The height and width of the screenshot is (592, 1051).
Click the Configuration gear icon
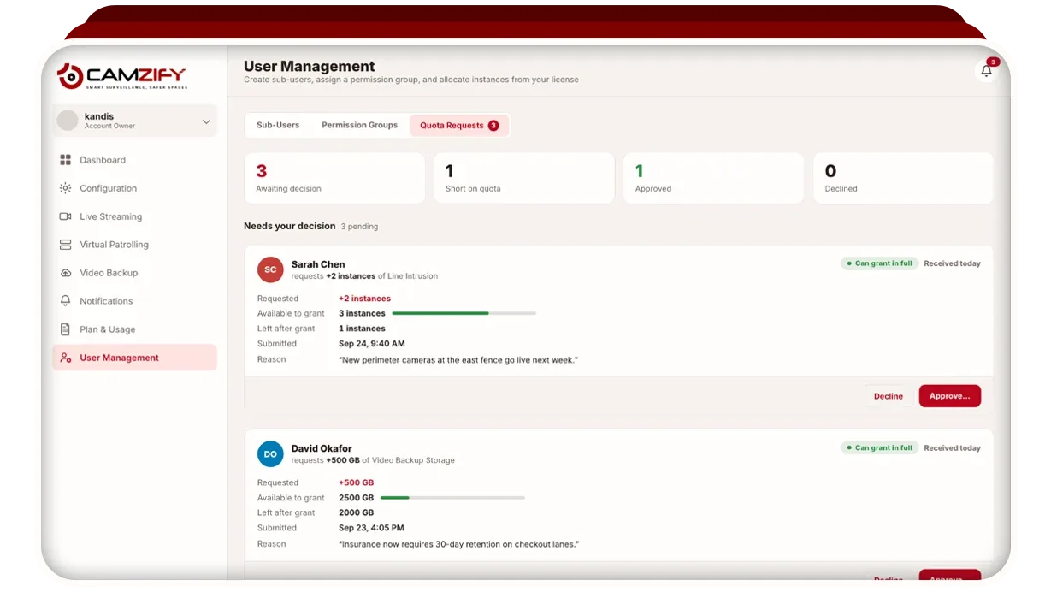(x=65, y=188)
